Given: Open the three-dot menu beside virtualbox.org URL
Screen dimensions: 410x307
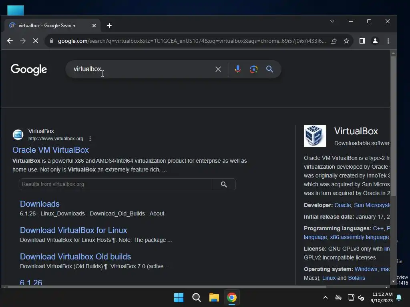Looking at the screenshot, I should pos(90,139).
